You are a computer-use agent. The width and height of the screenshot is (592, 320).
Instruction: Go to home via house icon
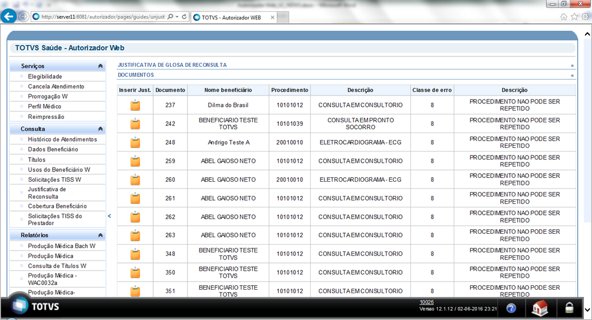540,308
